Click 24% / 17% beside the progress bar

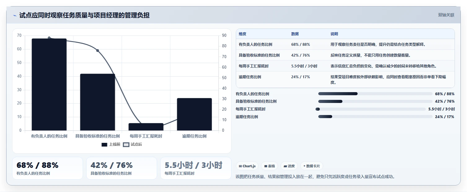pos(445,117)
